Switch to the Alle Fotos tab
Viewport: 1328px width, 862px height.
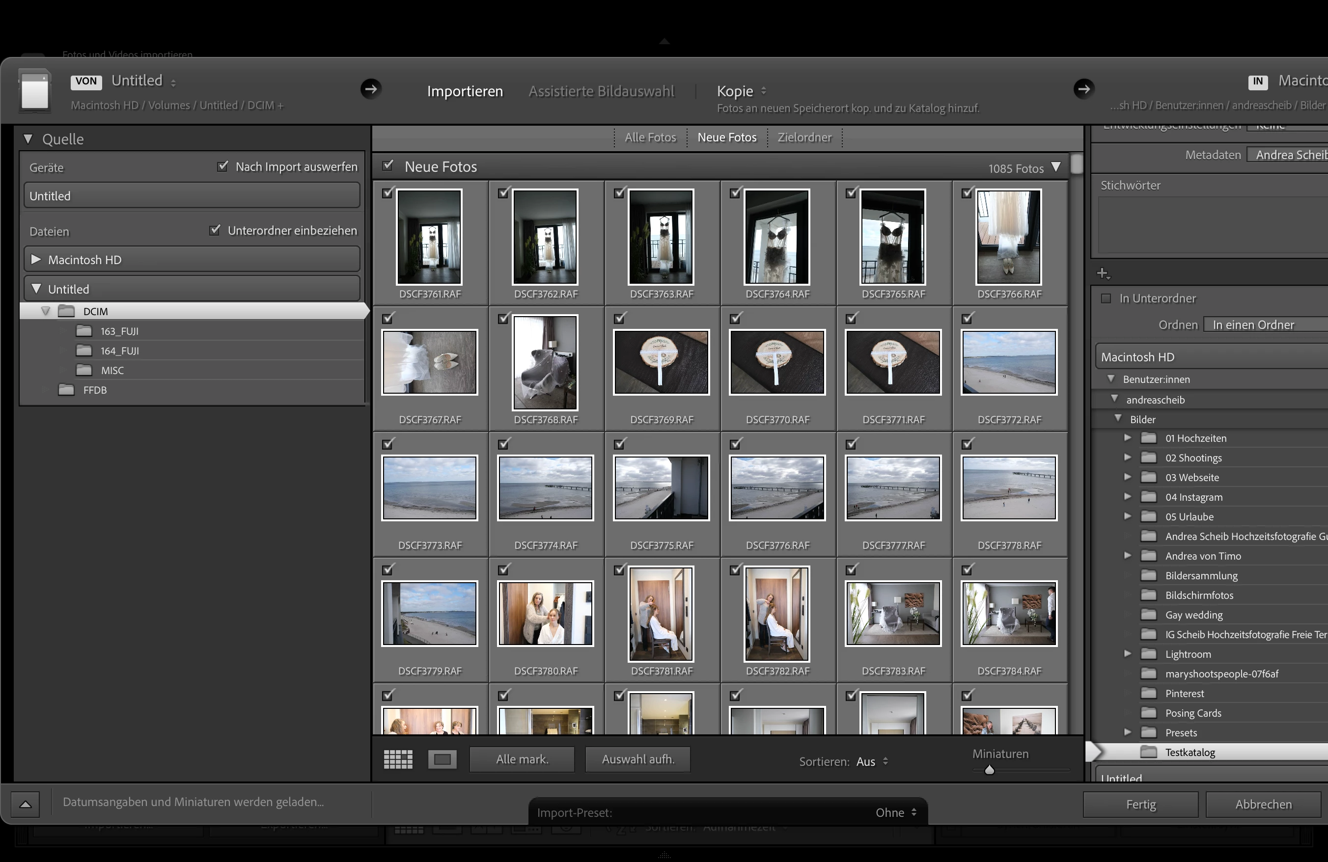(650, 137)
